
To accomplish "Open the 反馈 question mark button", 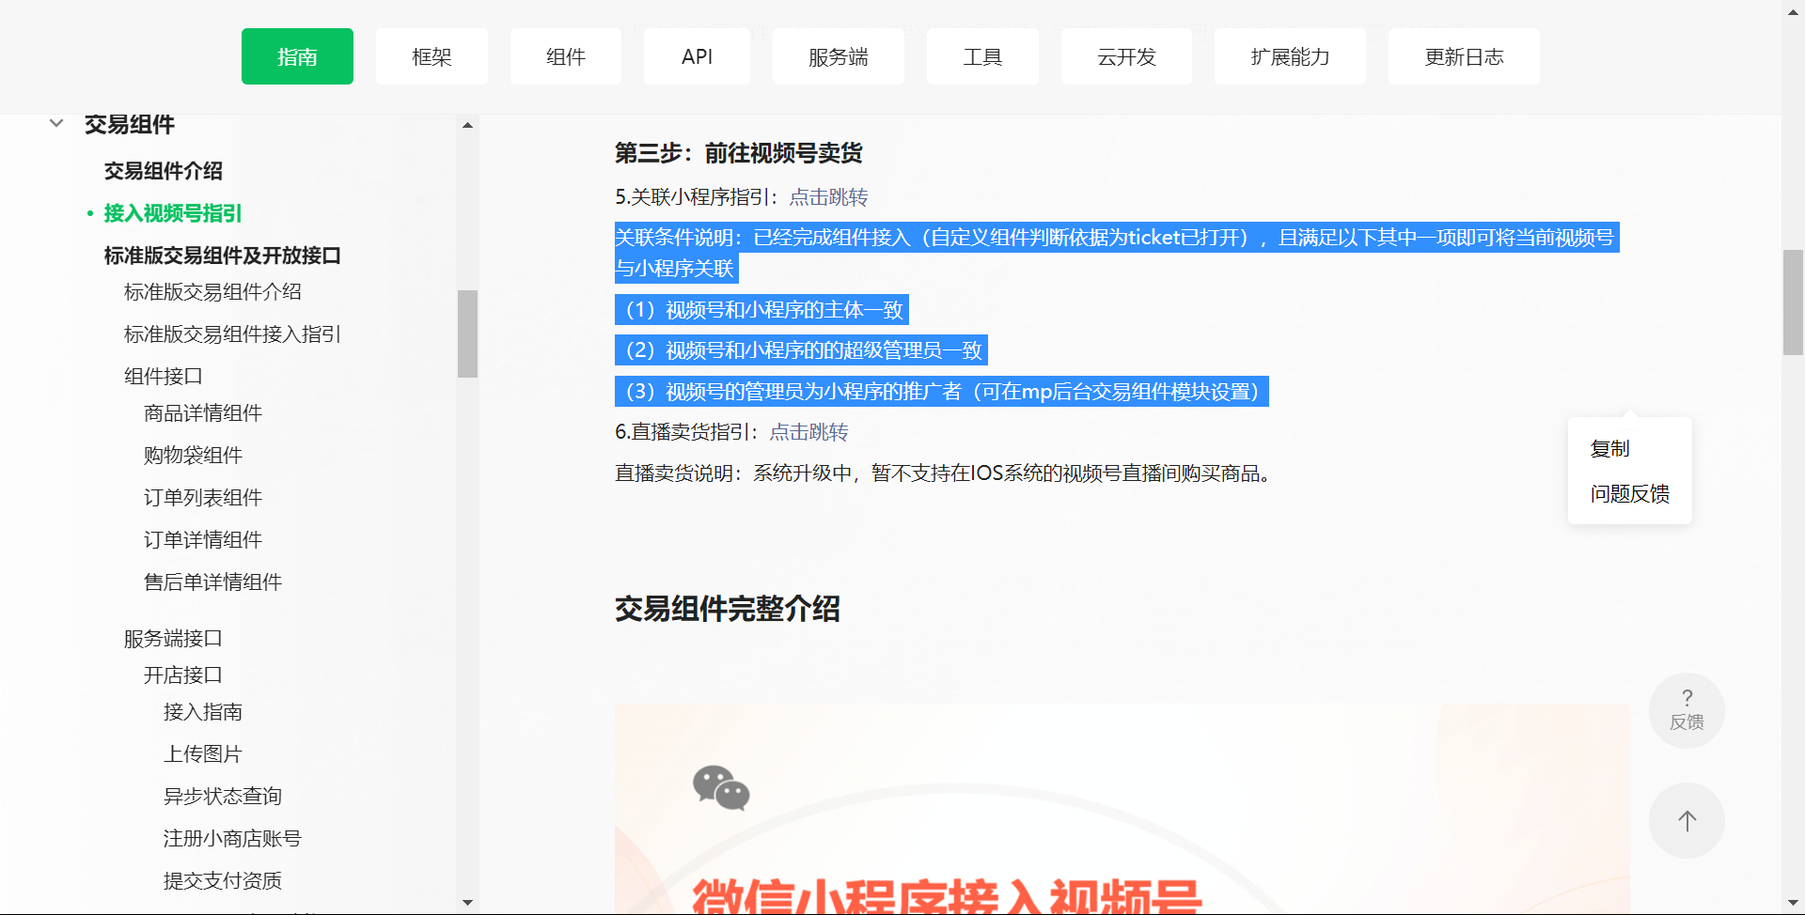I will click(x=1687, y=710).
